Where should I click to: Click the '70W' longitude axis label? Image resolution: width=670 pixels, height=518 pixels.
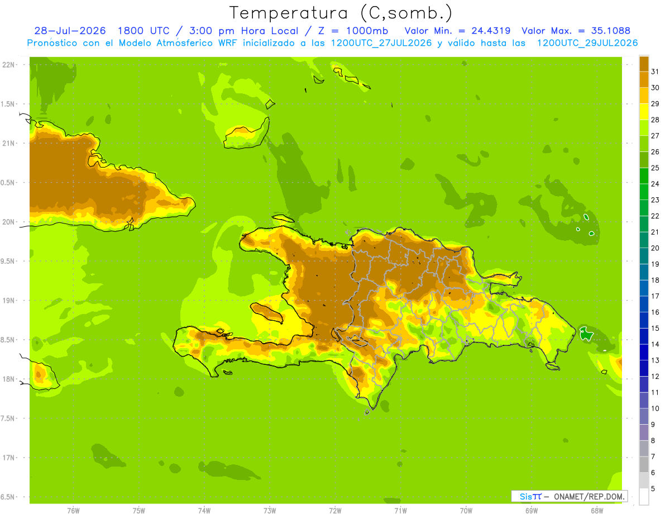pos(466,511)
